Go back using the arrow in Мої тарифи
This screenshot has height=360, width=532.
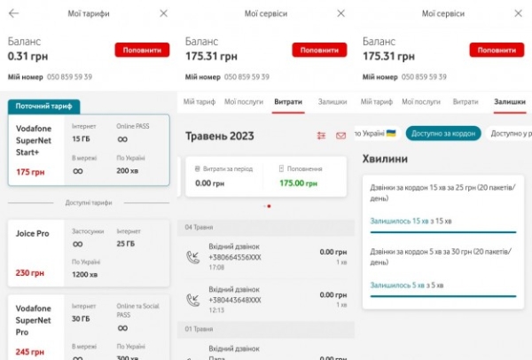pyautogui.click(x=13, y=13)
